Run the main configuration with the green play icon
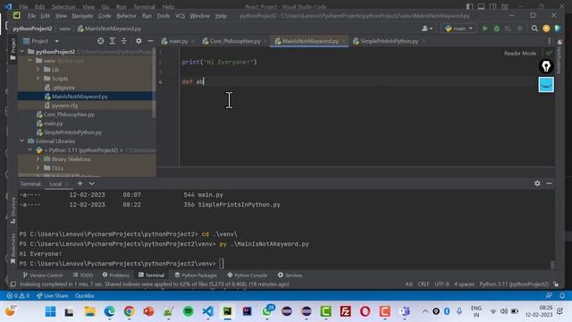 pyautogui.click(x=484, y=29)
